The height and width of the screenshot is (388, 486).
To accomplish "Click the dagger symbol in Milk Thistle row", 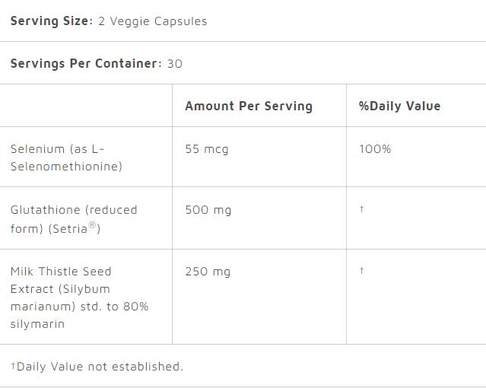I will tap(362, 271).
